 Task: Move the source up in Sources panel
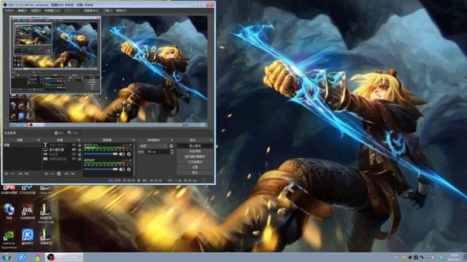pyautogui.click(x=67, y=174)
